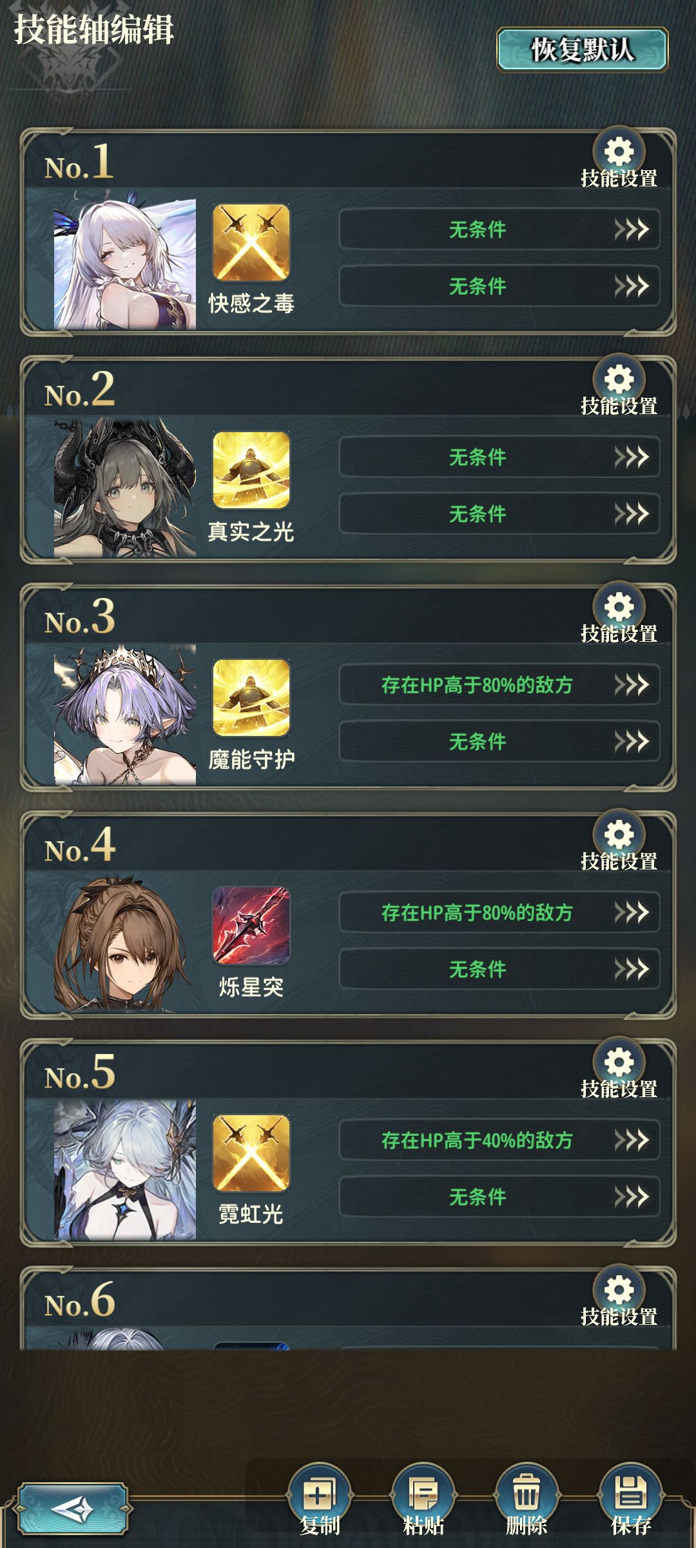Click the 恢复默认 restore default button
This screenshot has width=696, height=1548.
click(582, 50)
